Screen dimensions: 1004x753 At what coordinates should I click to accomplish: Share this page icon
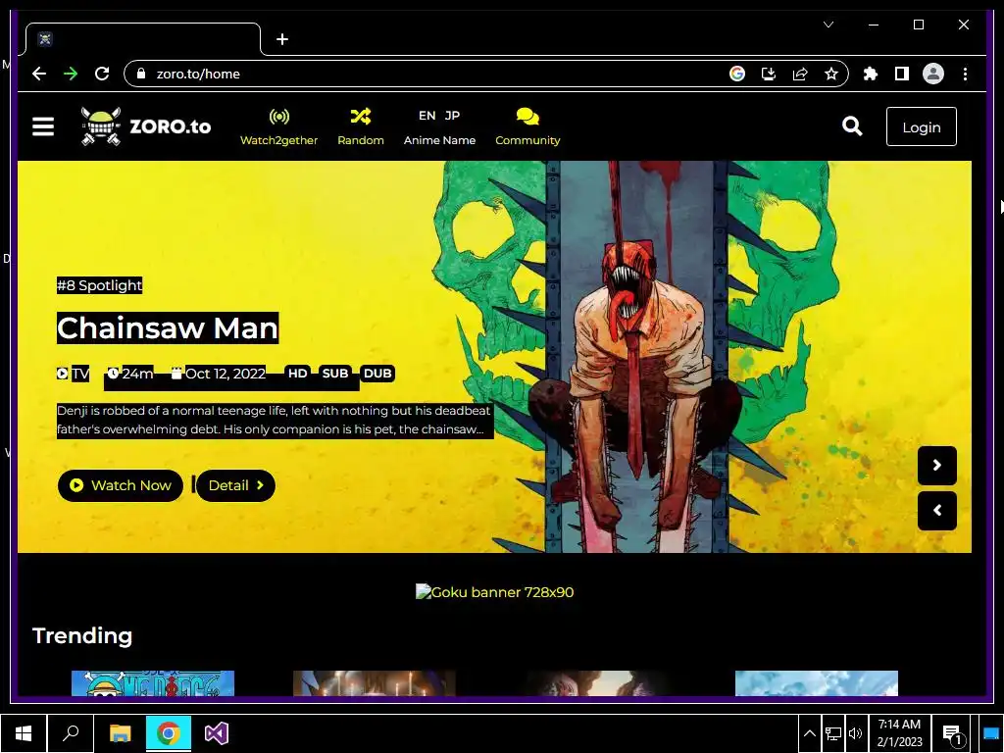tap(800, 74)
